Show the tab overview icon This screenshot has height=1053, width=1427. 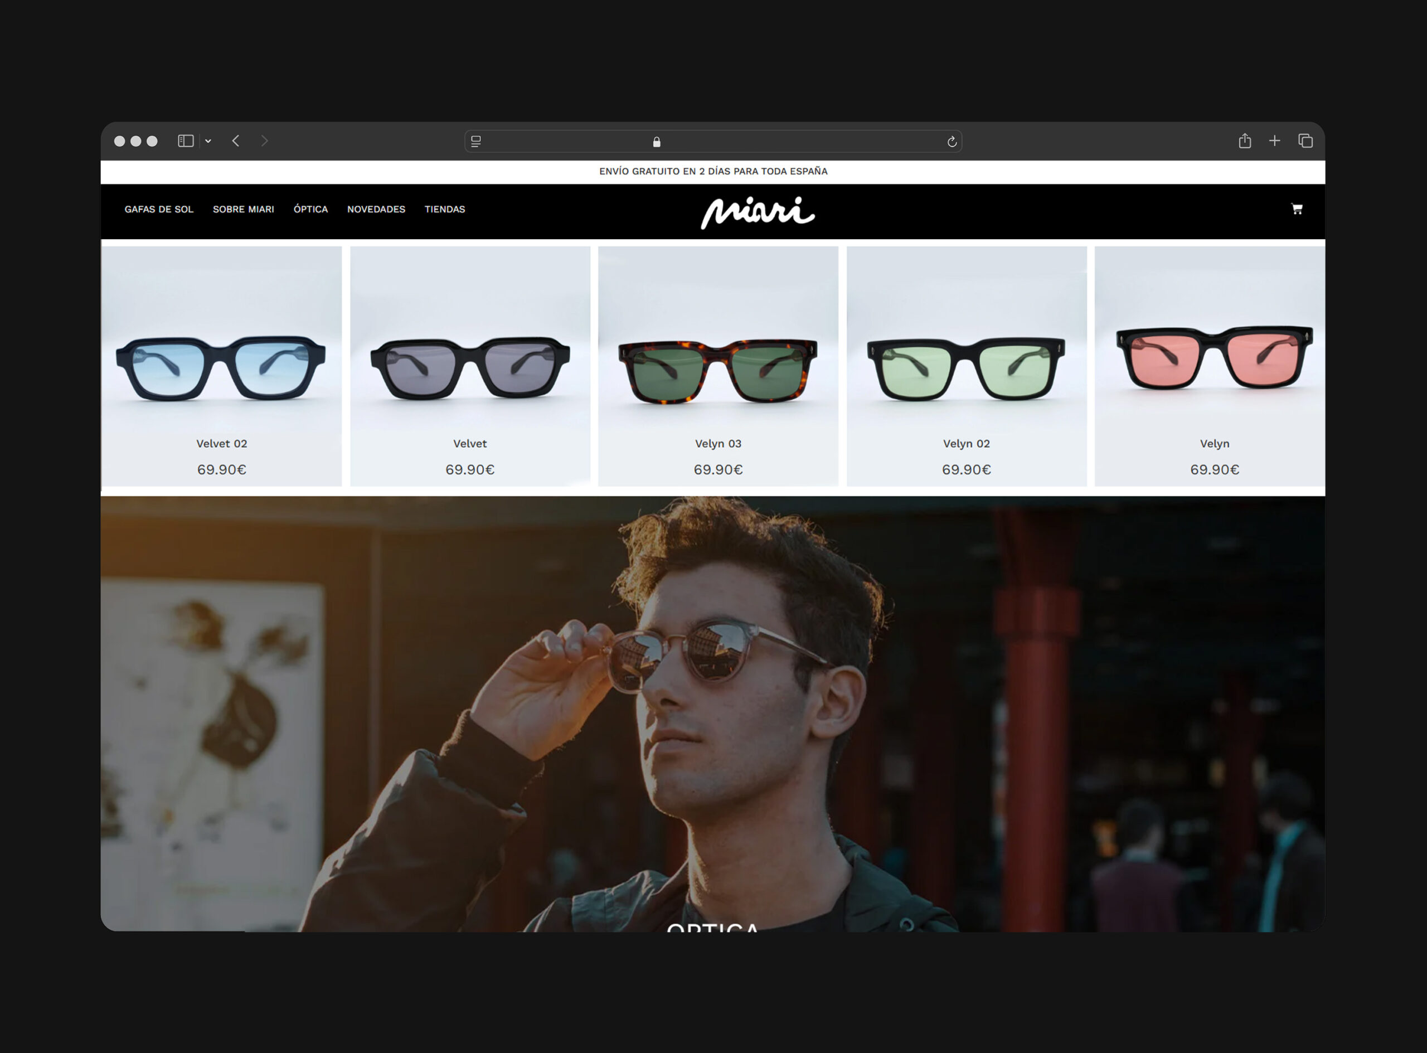point(1304,141)
